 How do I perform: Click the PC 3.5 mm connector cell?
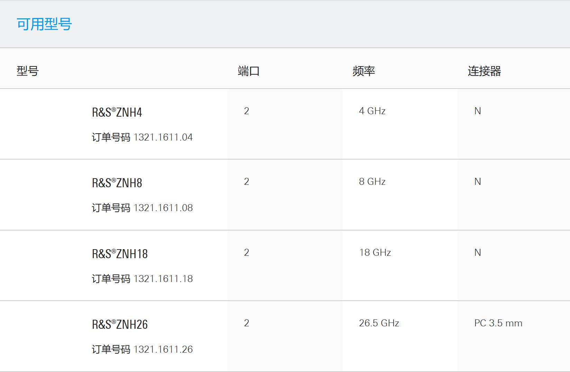(498, 323)
